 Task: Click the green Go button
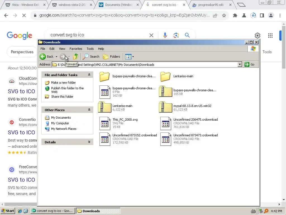pos(249,64)
